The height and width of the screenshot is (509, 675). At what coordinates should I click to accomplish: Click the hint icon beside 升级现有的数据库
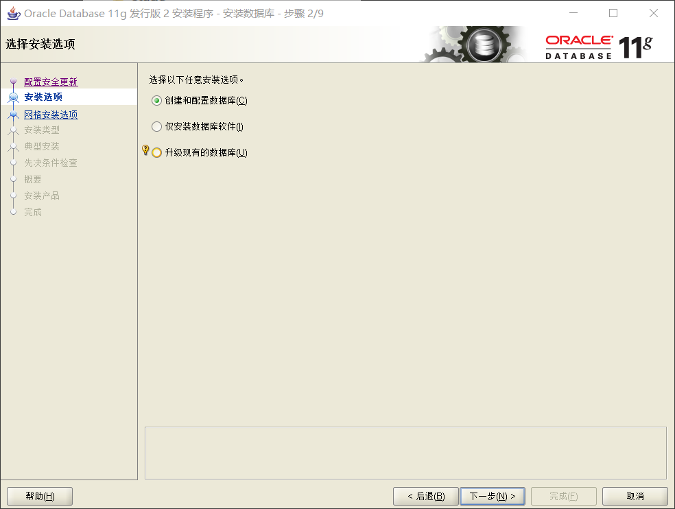tap(145, 150)
